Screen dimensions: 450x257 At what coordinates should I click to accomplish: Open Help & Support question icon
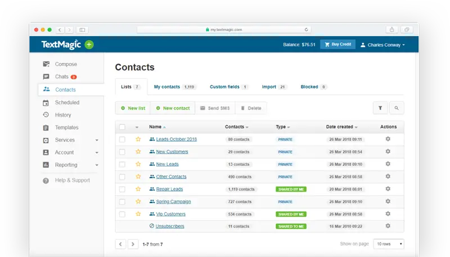pos(46,181)
